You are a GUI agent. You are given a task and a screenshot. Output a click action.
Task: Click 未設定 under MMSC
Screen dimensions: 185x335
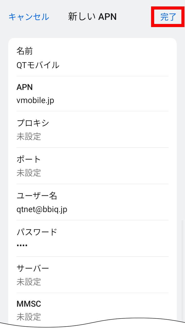[x=29, y=317]
